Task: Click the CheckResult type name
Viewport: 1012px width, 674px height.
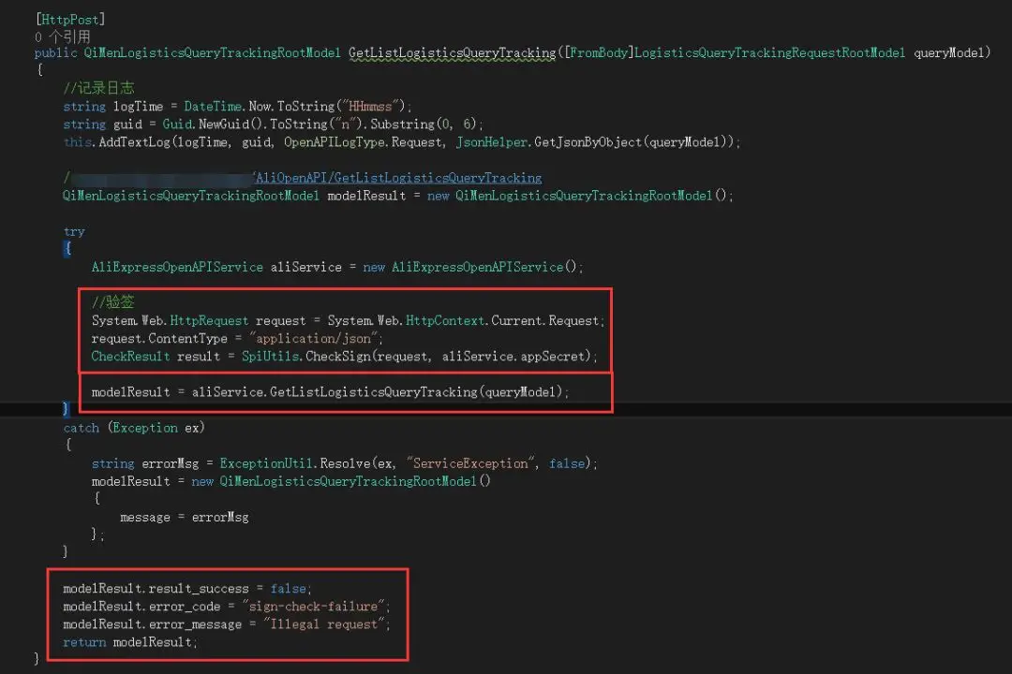Action: tap(130, 356)
